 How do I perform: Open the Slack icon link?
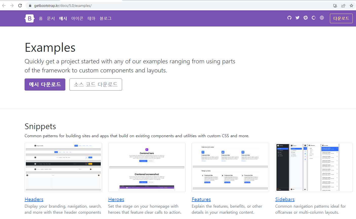306,18
